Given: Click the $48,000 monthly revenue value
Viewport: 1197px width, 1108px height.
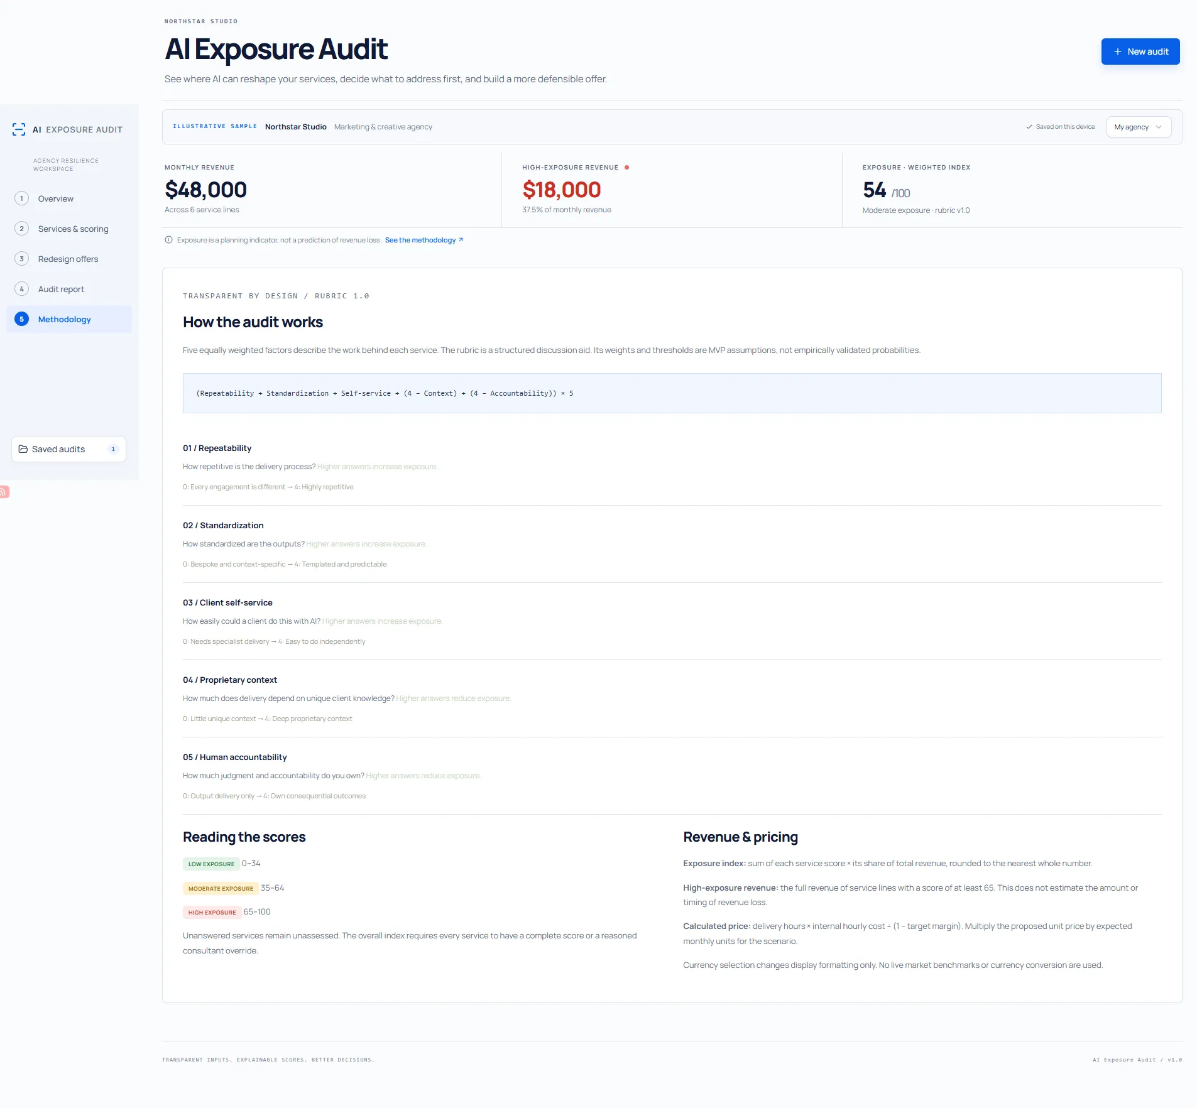Looking at the screenshot, I should tap(205, 190).
